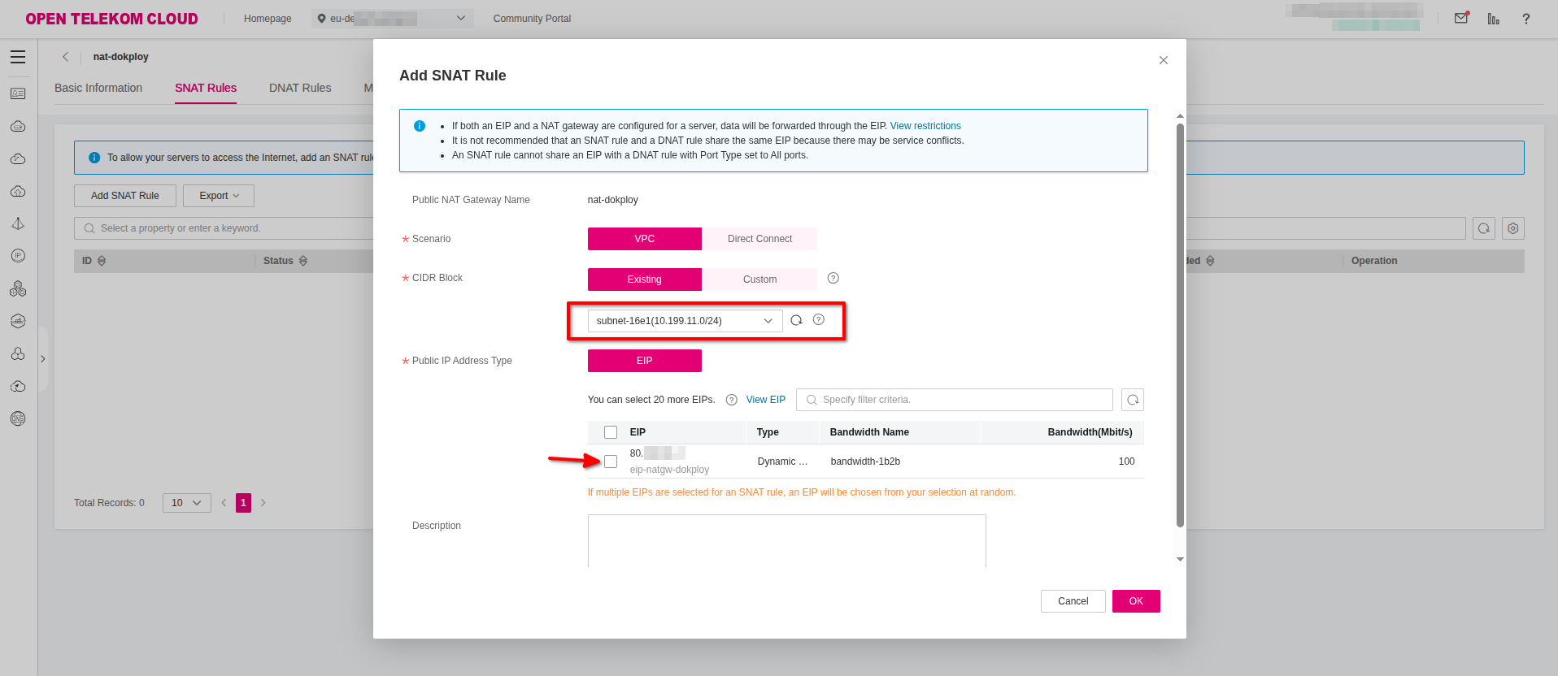Image resolution: width=1558 pixels, height=676 pixels.
Task: Open table settings gear icon
Action: click(x=1512, y=228)
